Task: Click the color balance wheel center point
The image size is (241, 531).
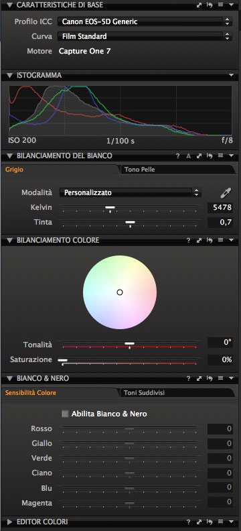Action: [120, 292]
